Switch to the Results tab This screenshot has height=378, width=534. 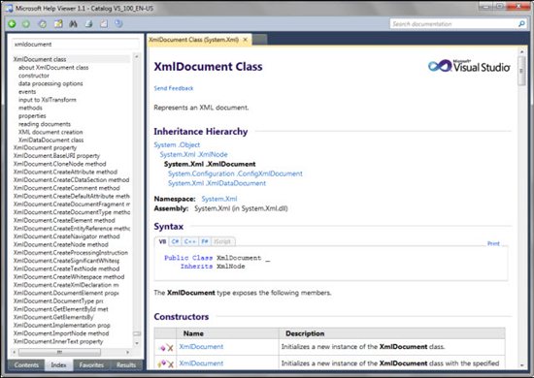[x=126, y=364]
